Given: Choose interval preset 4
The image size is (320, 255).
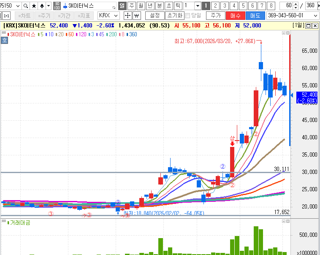Looking at the screenshot, I should [234, 6].
